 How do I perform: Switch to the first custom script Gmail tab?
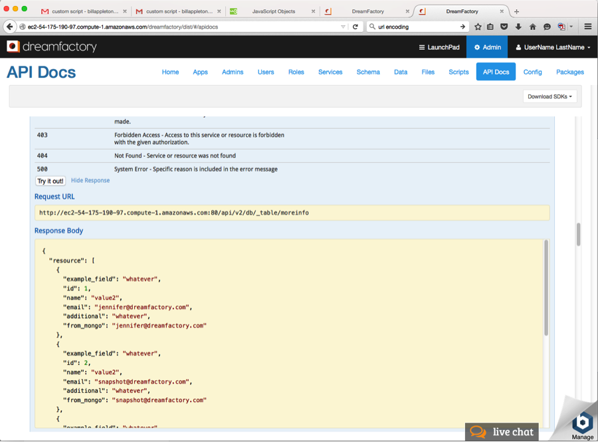coord(84,11)
